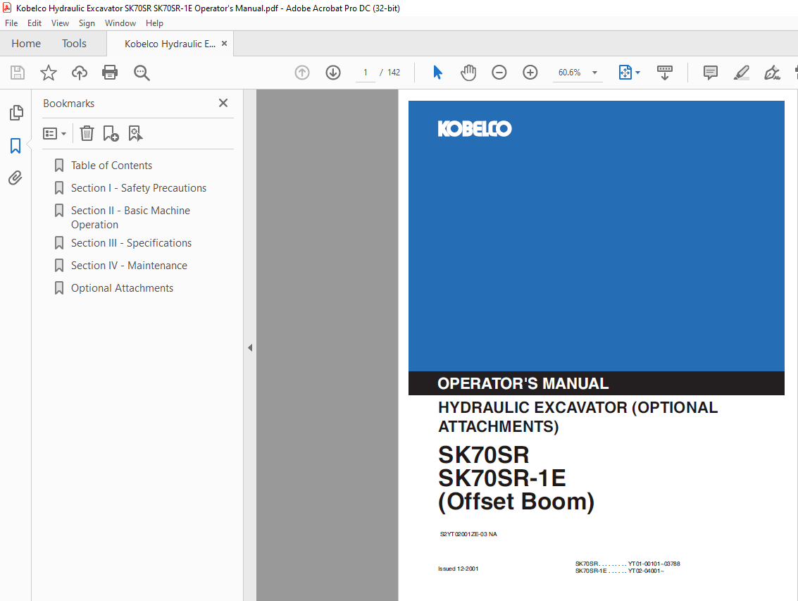Delete the selected bookmark with trash icon
Screen dimensions: 798x601
pos(87,133)
